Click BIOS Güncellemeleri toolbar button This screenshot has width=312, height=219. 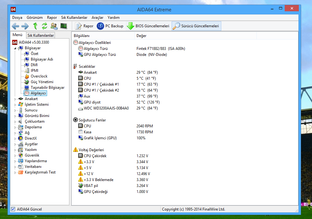148,26
